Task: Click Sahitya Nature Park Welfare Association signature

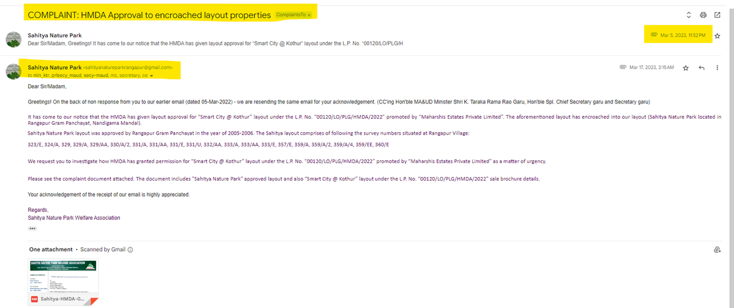Action: [74, 217]
